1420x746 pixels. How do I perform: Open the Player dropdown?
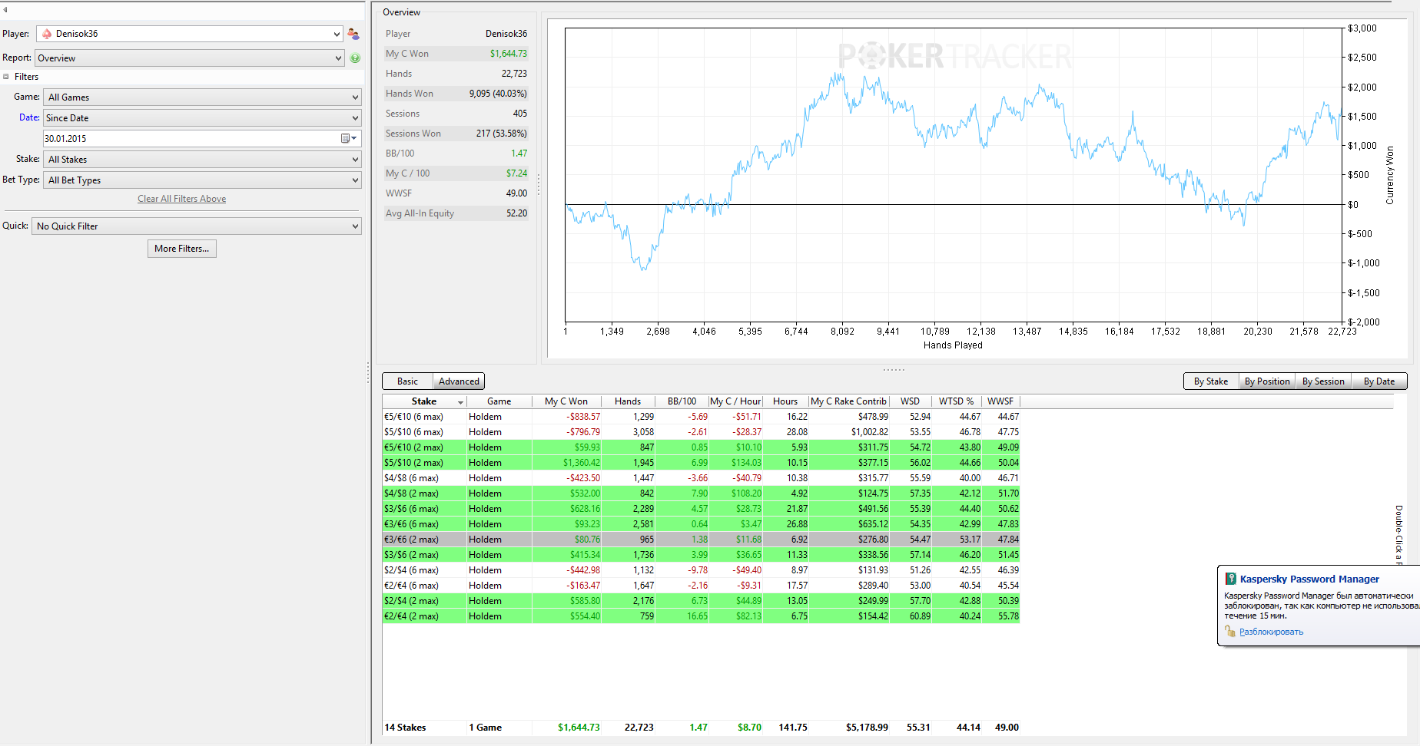click(190, 34)
